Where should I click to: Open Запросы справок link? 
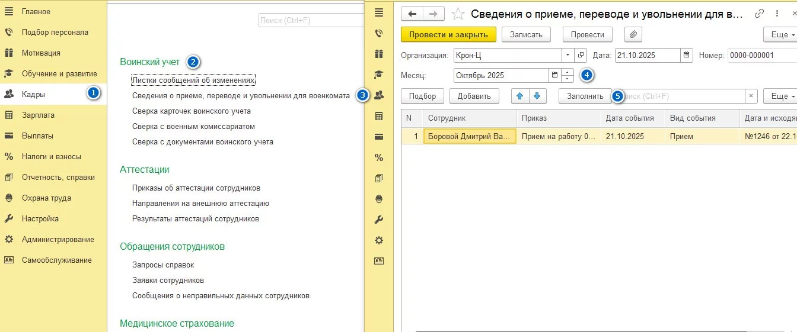pyautogui.click(x=163, y=265)
